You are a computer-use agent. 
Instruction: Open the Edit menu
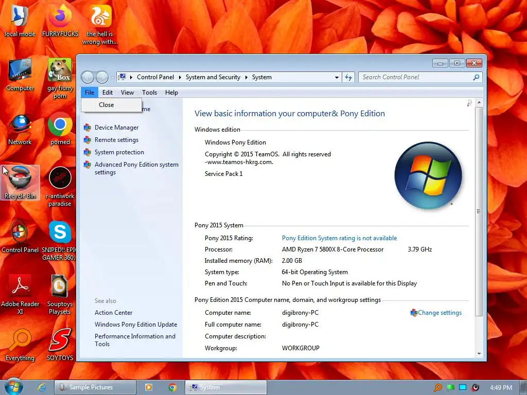point(108,93)
